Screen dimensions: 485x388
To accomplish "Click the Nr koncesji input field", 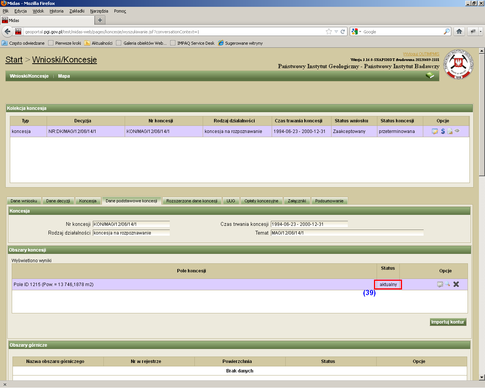I will pyautogui.click(x=131, y=224).
